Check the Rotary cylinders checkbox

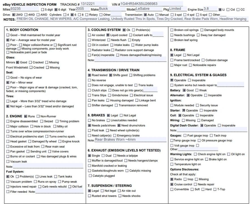(87, 15)
